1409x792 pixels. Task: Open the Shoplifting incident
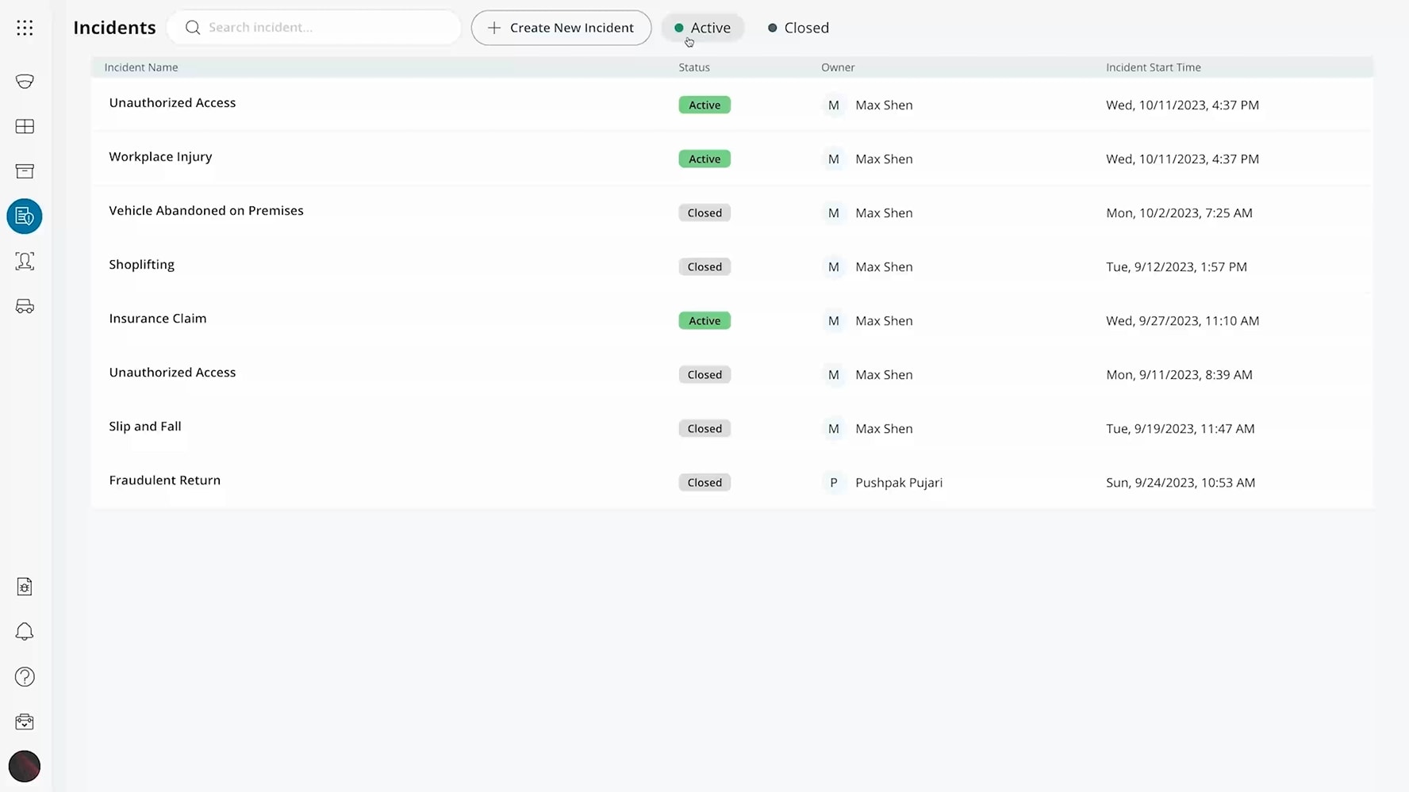point(141,264)
